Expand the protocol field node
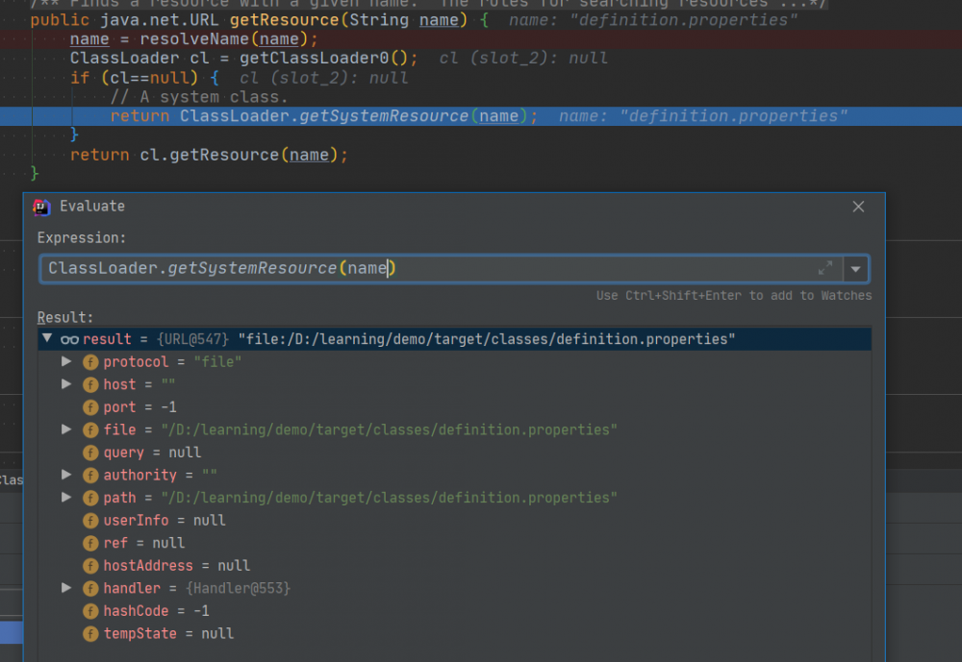 click(66, 361)
